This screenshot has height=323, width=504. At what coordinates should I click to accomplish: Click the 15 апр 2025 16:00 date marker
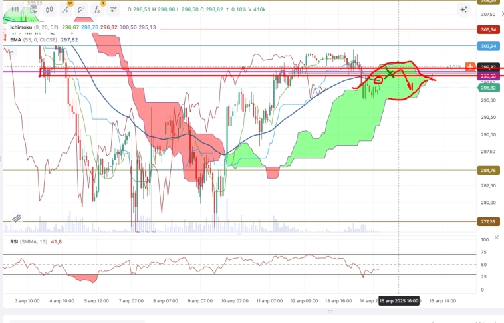pyautogui.click(x=399, y=301)
